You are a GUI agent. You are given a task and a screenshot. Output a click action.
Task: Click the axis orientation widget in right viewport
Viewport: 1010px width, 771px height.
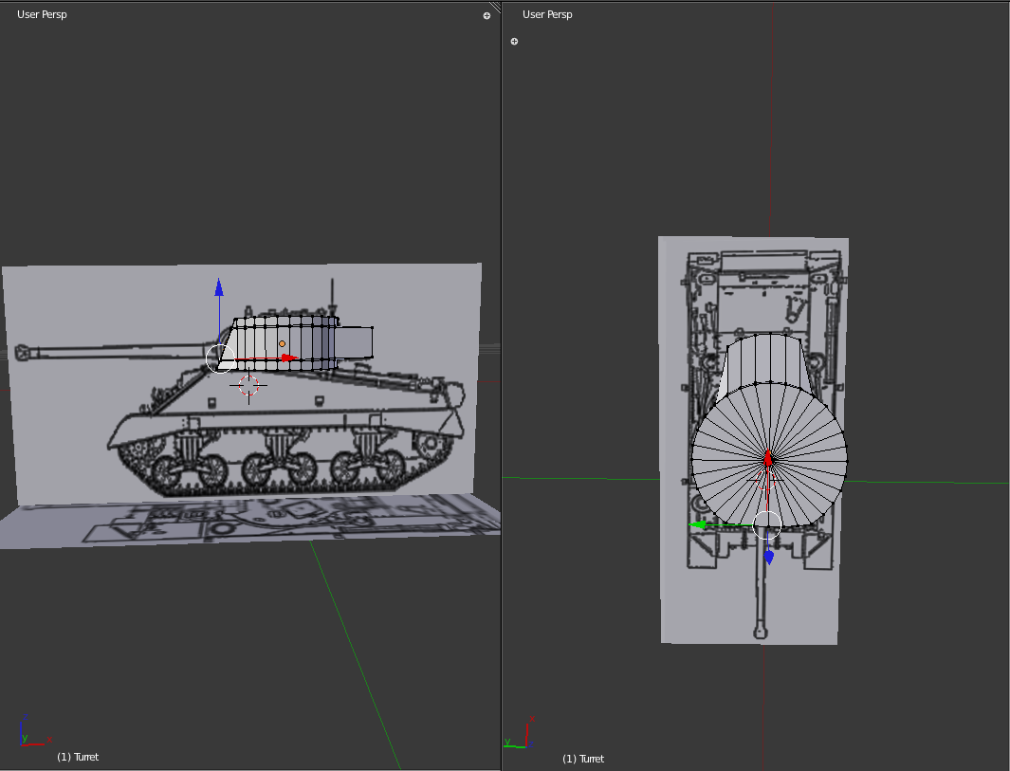pyautogui.click(x=521, y=732)
